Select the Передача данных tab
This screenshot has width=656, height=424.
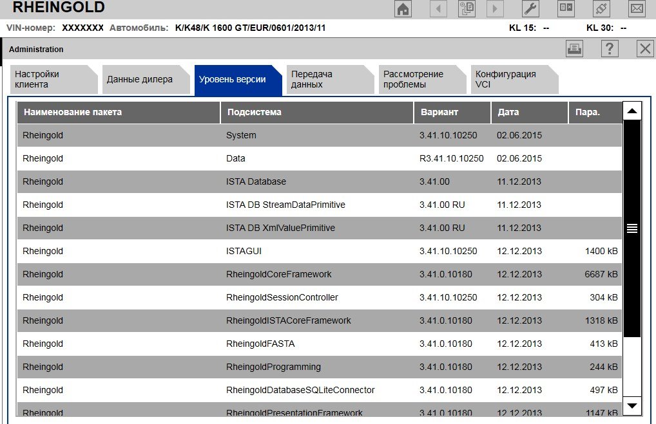tap(324, 80)
